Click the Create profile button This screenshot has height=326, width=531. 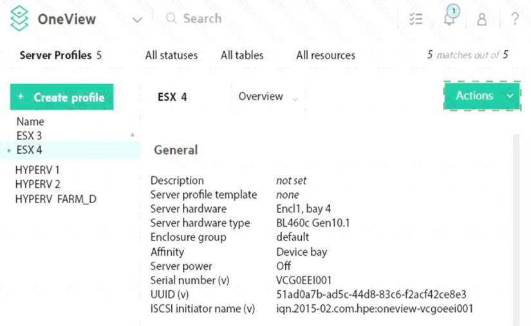(62, 97)
